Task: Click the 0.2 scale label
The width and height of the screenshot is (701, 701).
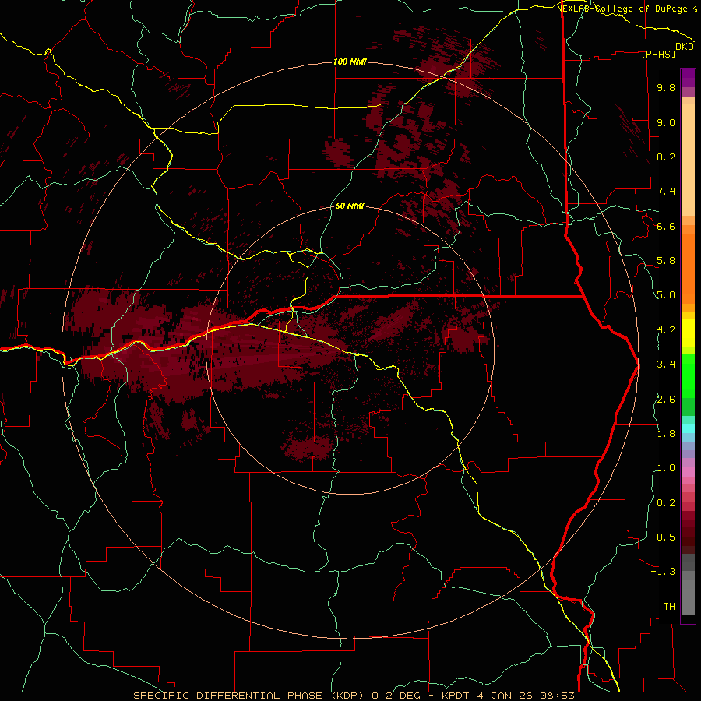Action: point(666,503)
